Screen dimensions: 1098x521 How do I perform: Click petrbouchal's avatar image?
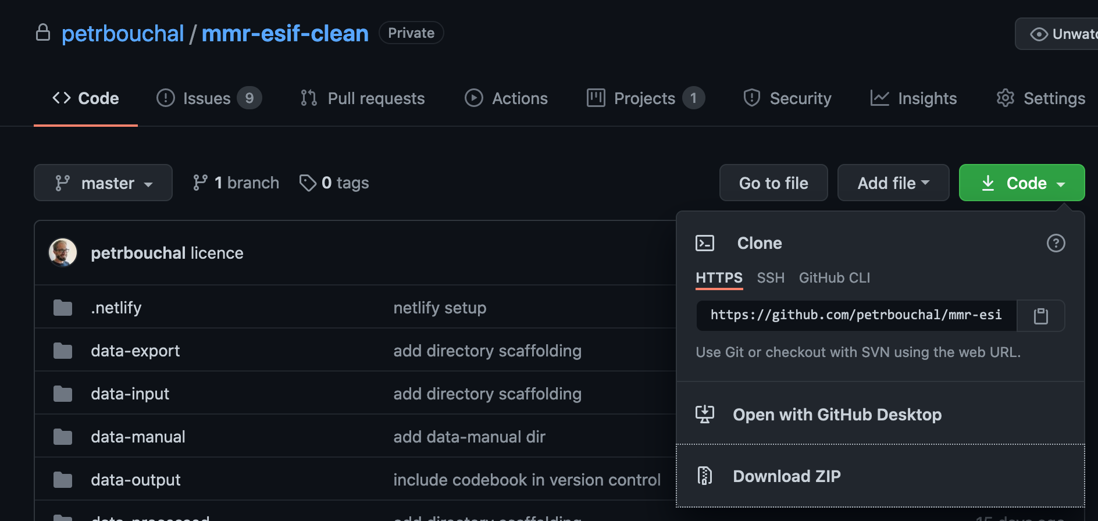63,253
